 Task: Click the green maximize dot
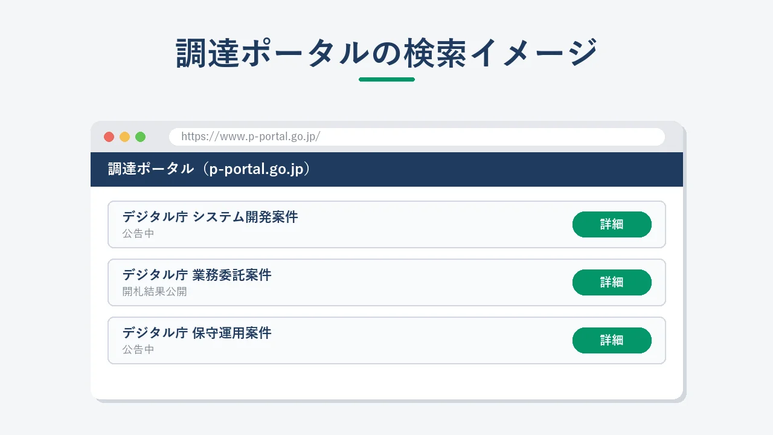[140, 137]
